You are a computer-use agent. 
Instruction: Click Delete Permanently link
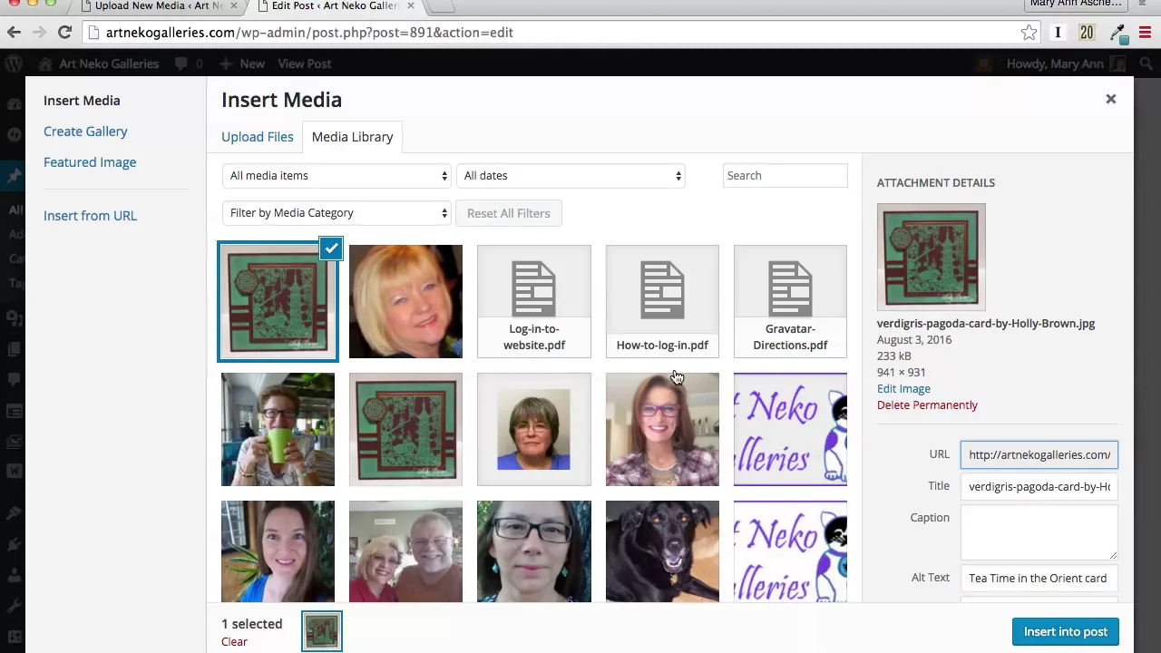point(927,405)
